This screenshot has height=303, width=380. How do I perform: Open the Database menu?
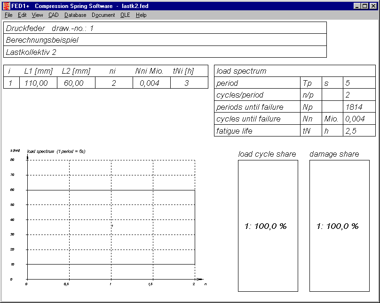click(75, 15)
